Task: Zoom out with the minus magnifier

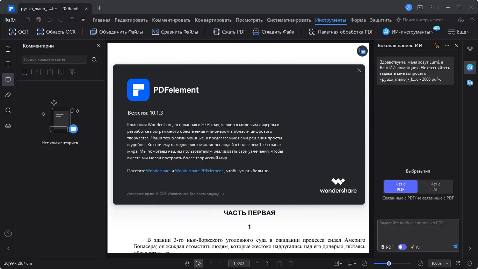Action: point(364,263)
